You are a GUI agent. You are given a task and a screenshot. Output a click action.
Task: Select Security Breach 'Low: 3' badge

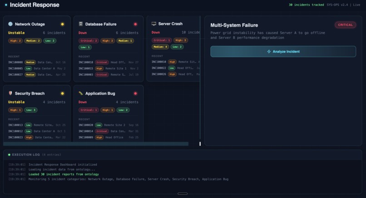tap(31, 110)
